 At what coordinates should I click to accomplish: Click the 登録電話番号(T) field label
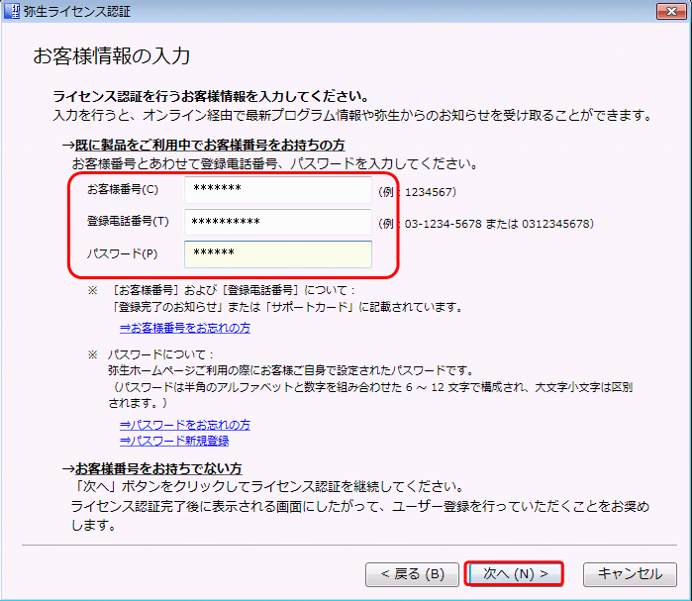click(x=128, y=223)
